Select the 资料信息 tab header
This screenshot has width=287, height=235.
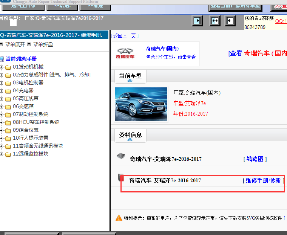pos(130,136)
